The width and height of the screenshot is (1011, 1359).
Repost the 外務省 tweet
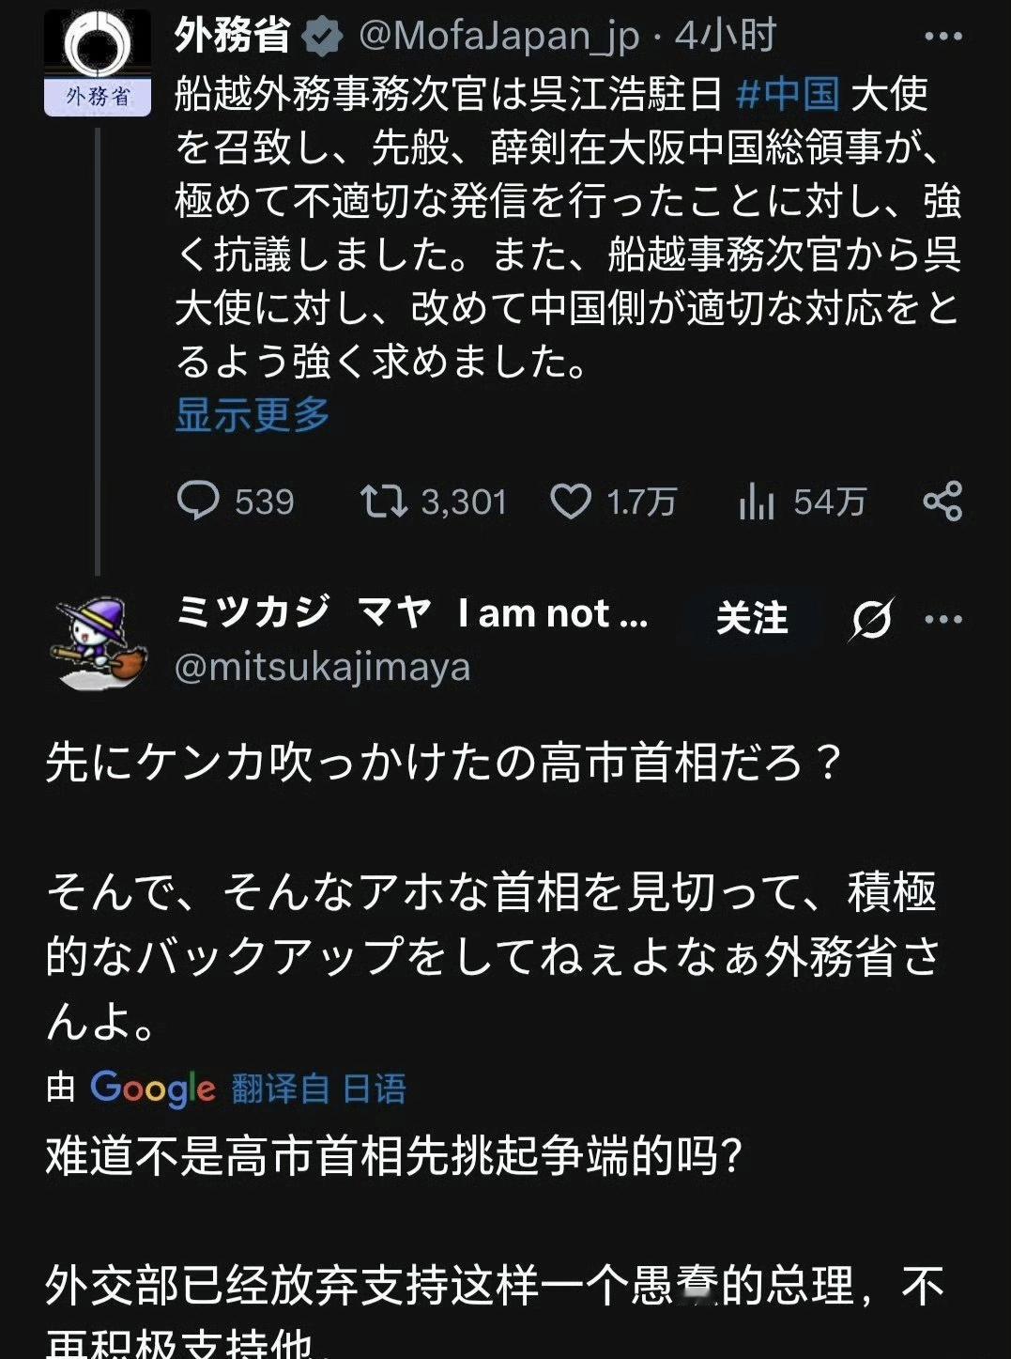pyautogui.click(x=384, y=502)
